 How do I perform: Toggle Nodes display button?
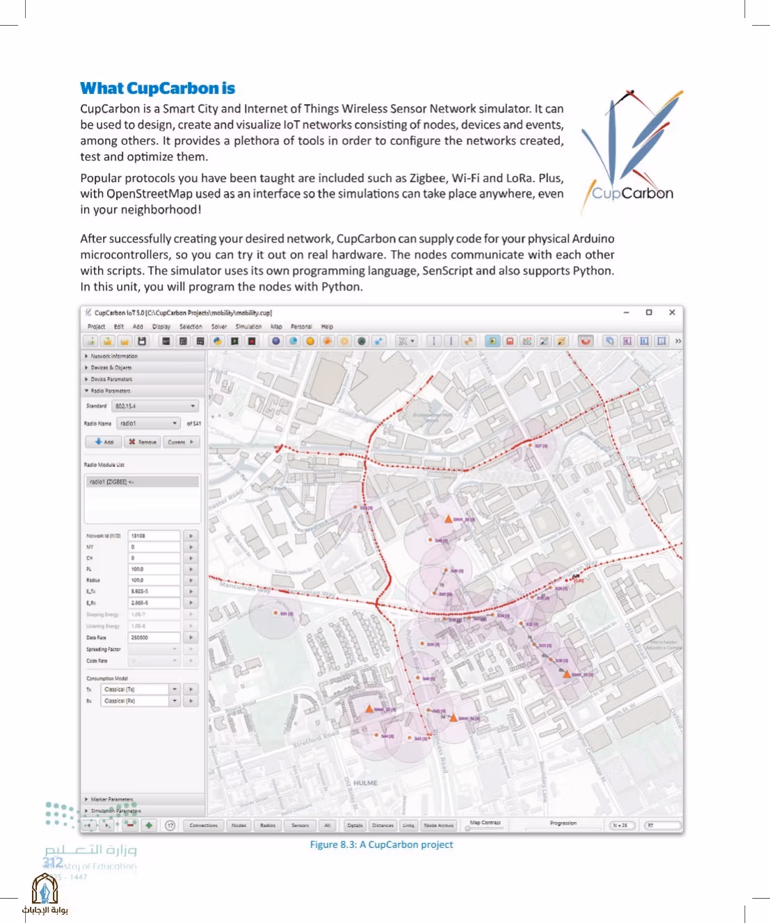[x=239, y=826]
